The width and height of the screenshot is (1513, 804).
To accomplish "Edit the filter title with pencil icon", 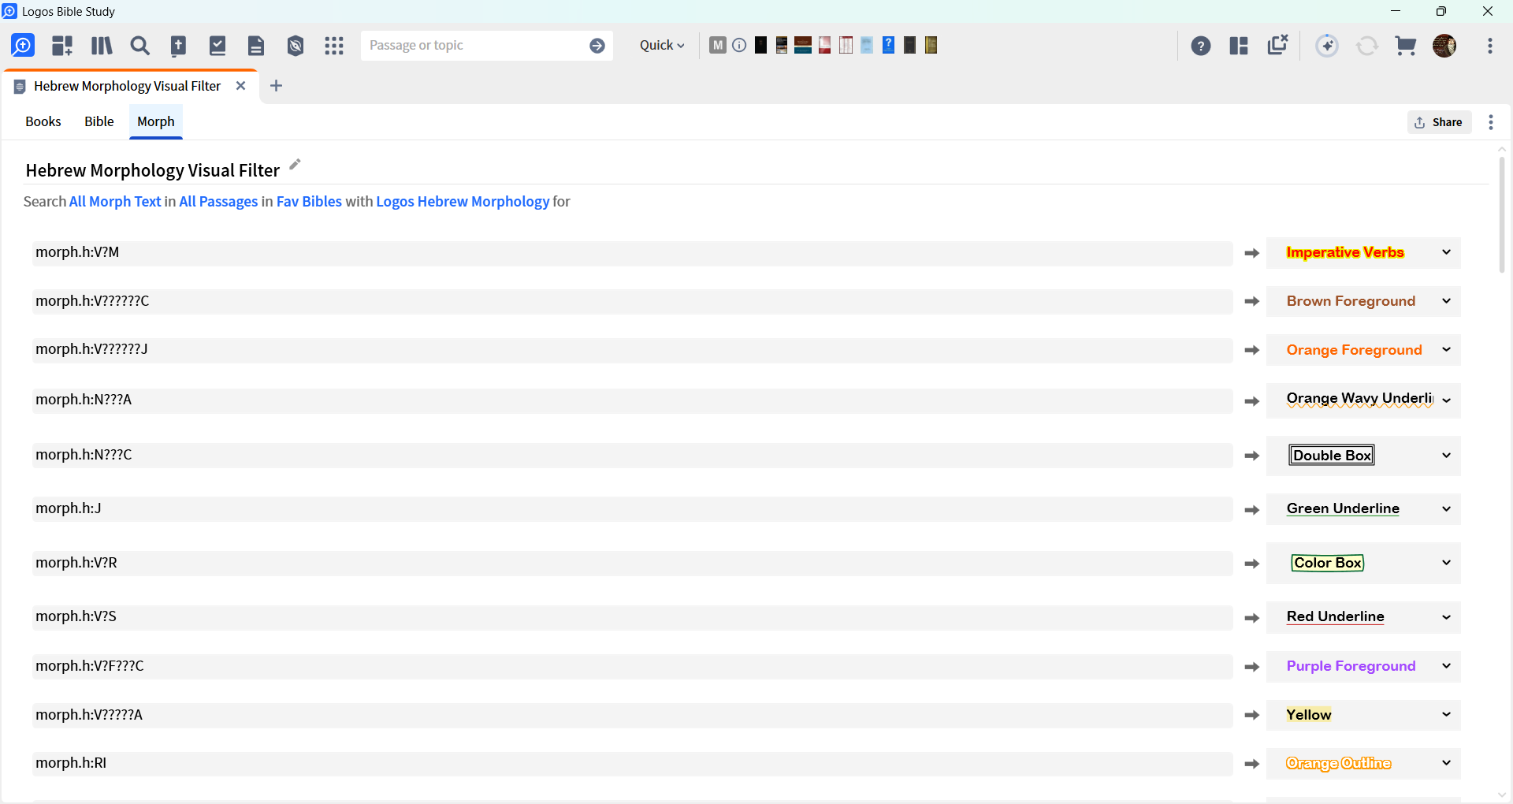I will 295,165.
